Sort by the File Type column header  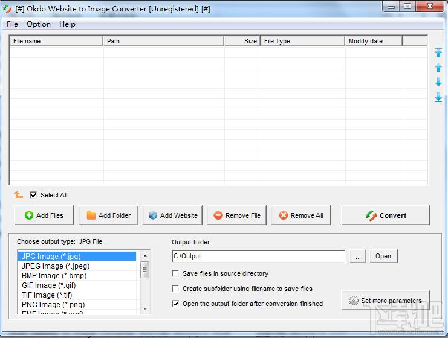pyautogui.click(x=302, y=41)
